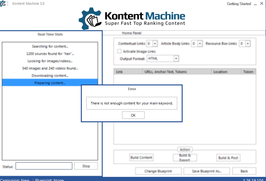
Task: Click the Kontent Machine gear icon in title bar
Action: pyautogui.click(x=3, y=3)
